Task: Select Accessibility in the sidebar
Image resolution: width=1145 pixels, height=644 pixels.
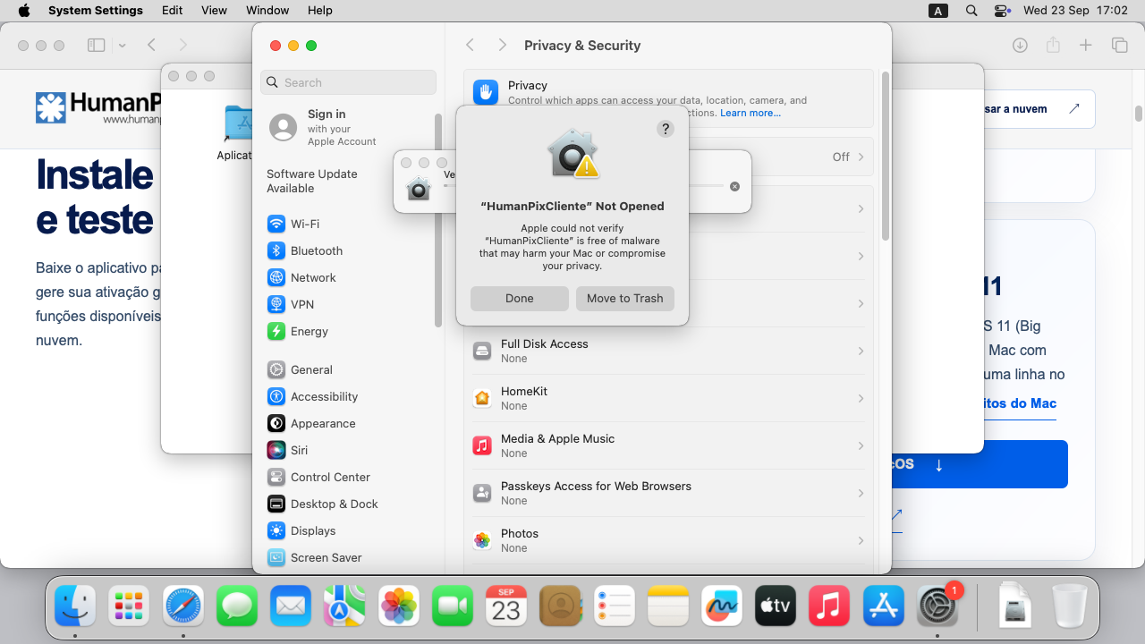Action: coord(349,396)
